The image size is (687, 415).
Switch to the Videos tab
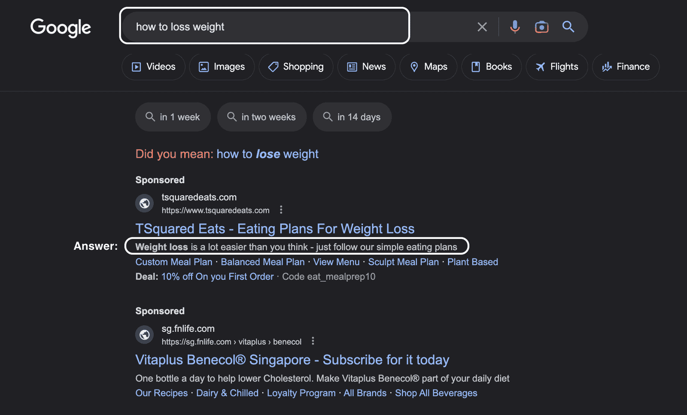click(153, 67)
